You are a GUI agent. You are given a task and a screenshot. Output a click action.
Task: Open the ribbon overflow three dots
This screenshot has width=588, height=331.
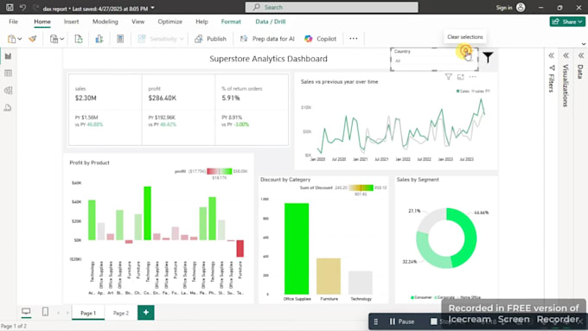[354, 39]
